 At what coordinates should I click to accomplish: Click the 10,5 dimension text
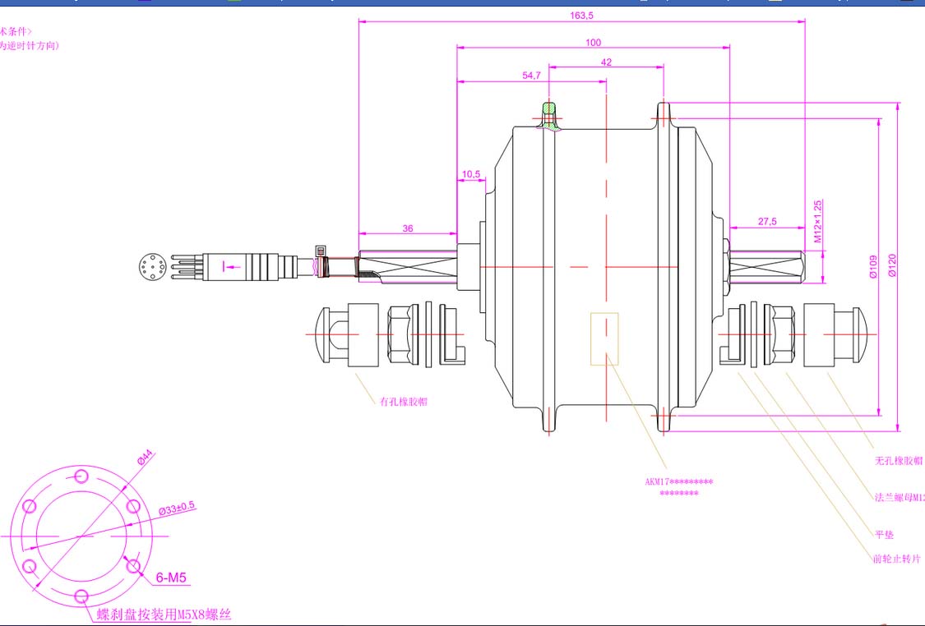click(x=471, y=174)
